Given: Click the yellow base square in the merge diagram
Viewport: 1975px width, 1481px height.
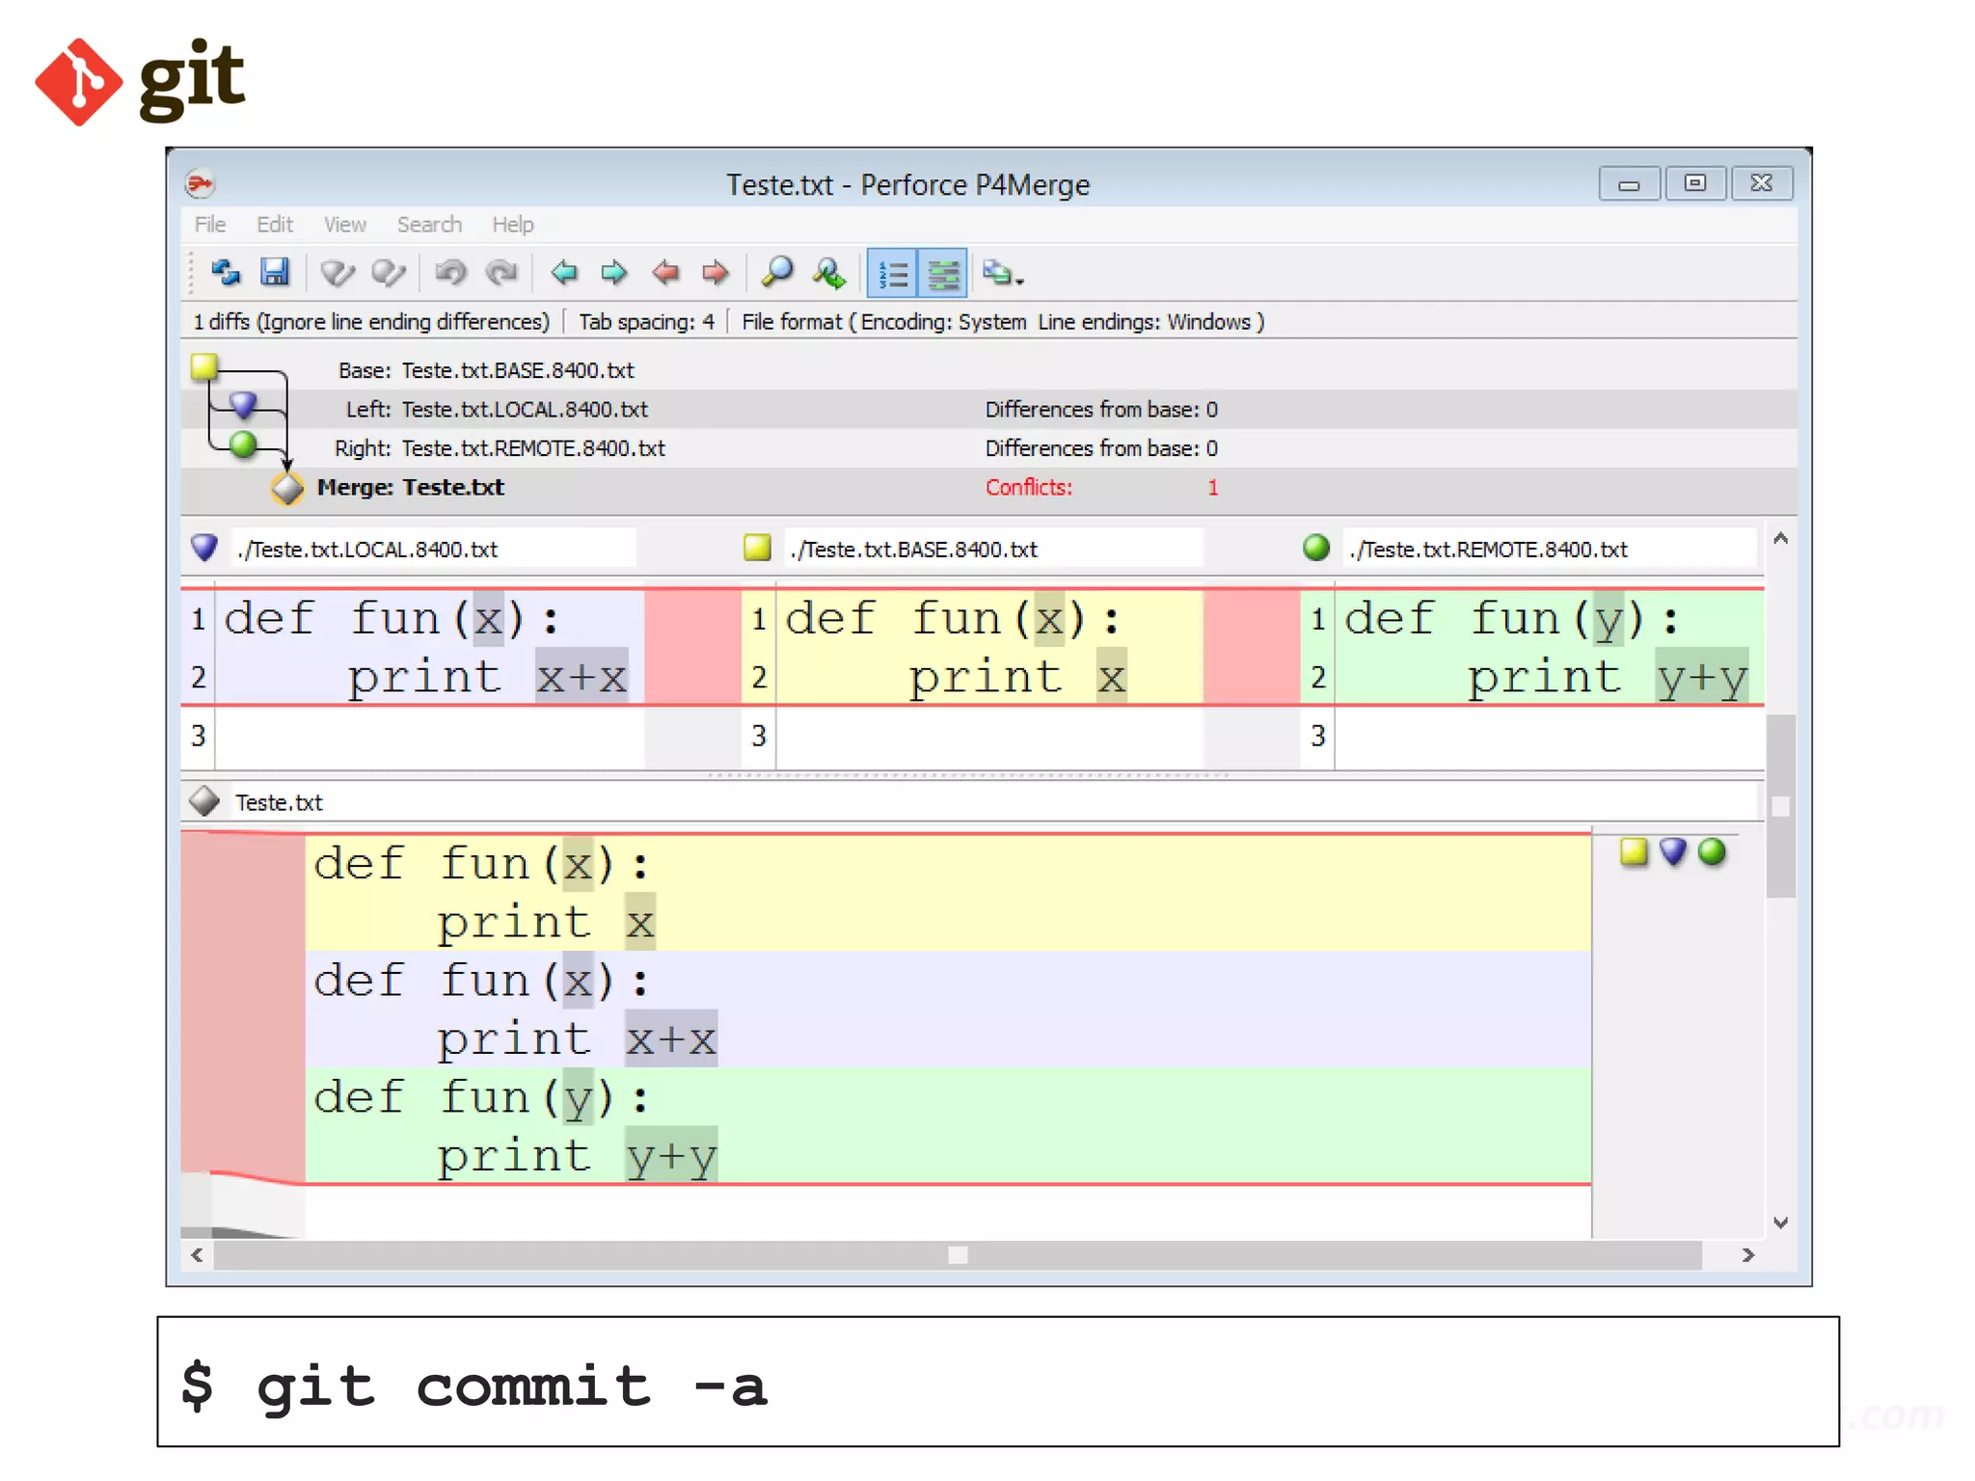Looking at the screenshot, I should click(x=203, y=366).
